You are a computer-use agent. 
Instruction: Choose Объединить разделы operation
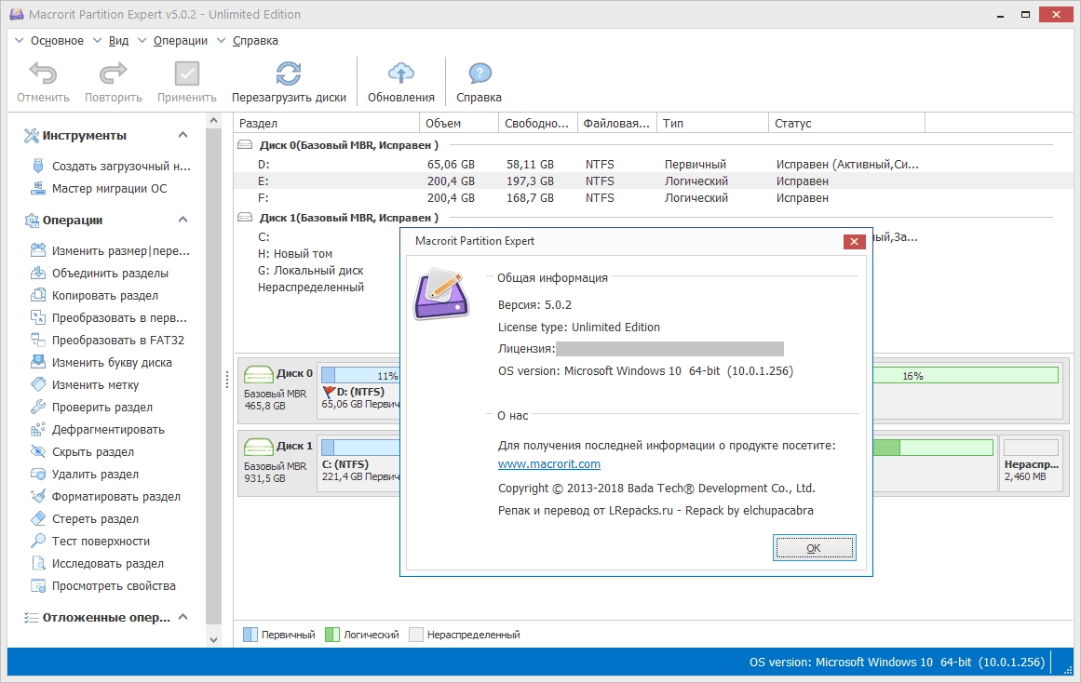101,274
